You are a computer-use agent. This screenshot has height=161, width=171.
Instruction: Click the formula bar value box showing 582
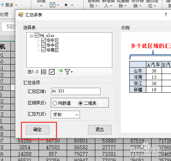pyautogui.click(x=8, y=27)
